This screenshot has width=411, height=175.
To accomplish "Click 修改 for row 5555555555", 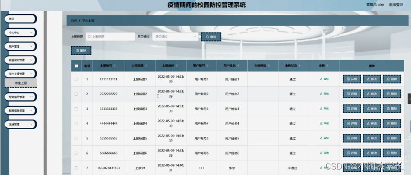I will click(372, 138).
